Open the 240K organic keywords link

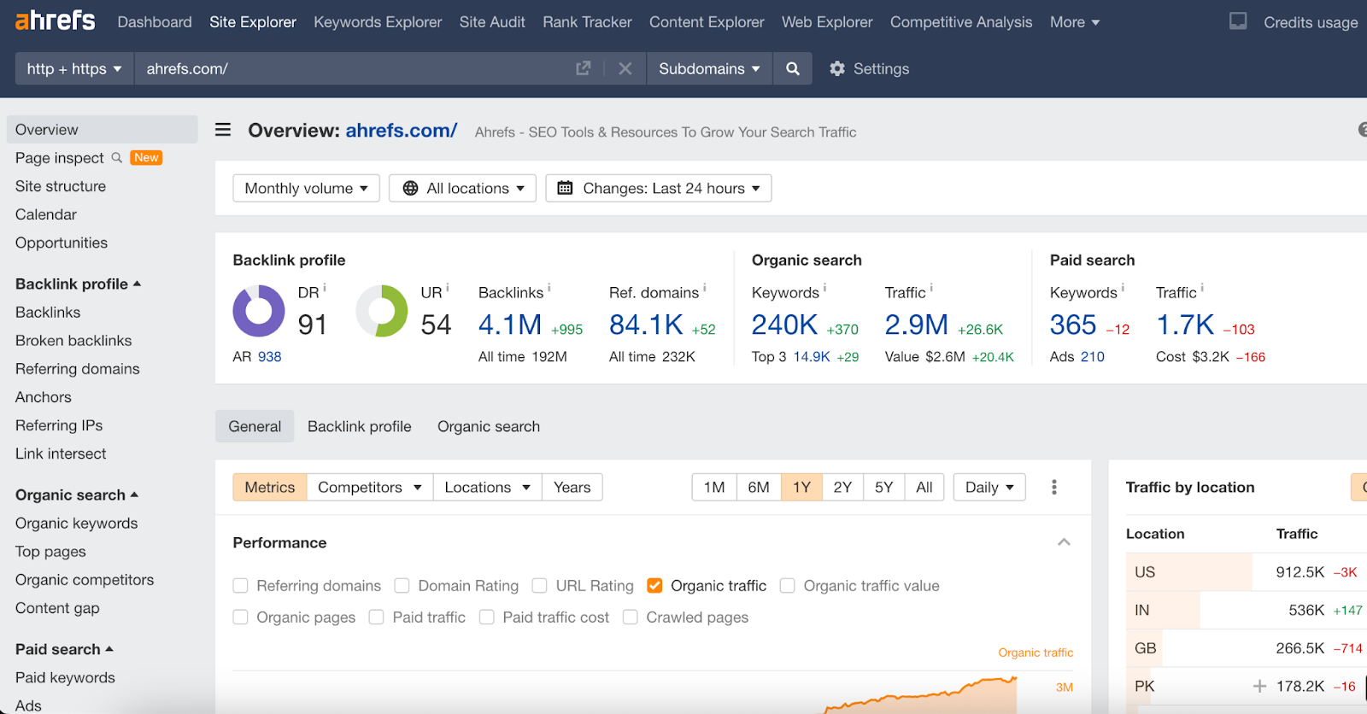784,325
